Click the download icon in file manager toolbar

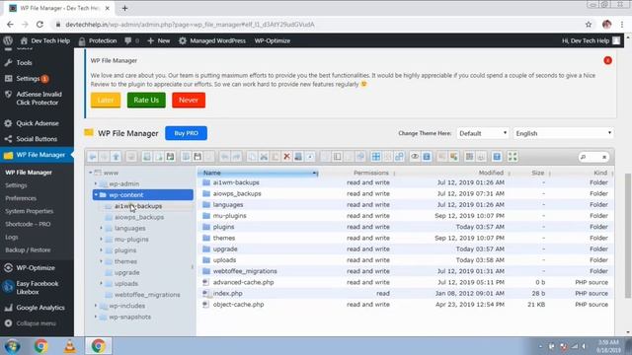click(197, 157)
